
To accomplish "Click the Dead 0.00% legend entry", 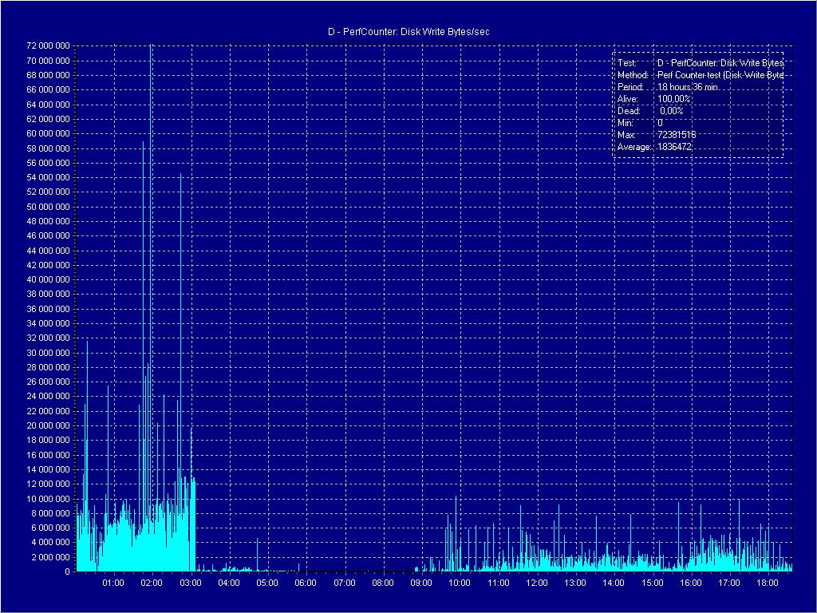I will (651, 110).
